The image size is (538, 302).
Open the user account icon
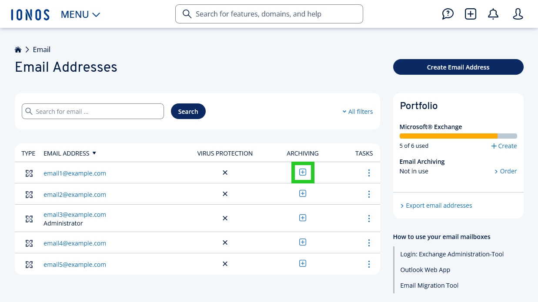(518, 14)
